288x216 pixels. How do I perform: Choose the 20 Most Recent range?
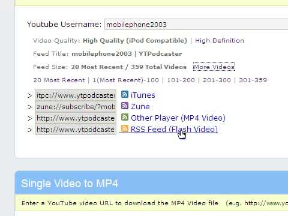[x=59, y=80]
